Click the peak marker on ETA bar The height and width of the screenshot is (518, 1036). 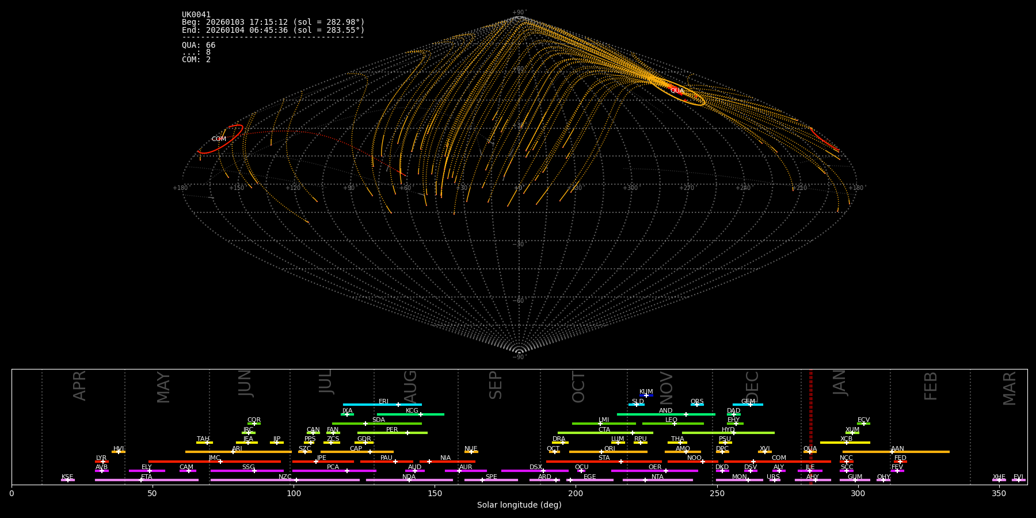click(x=141, y=480)
